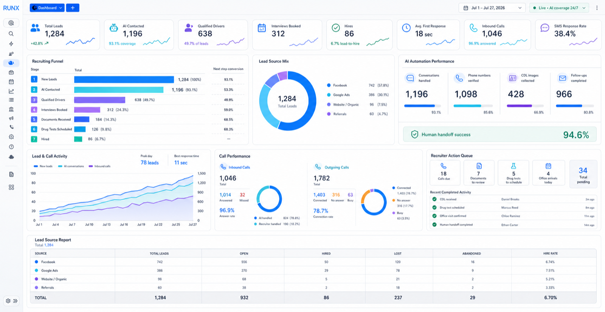Image resolution: width=605 pixels, height=312 pixels.
Task: Open the cloud icon in the sidebar
Action: [11, 157]
